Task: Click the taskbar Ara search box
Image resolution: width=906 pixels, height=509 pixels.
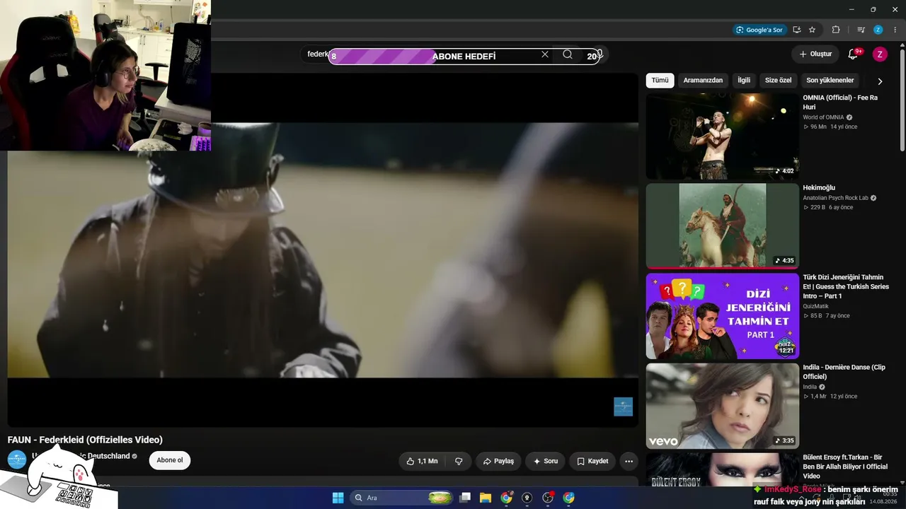Action: [403, 498]
